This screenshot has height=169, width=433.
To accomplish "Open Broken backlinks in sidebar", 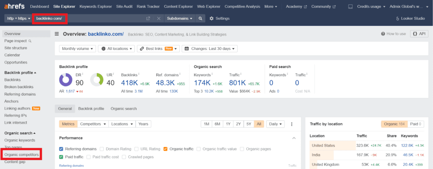I will coord(19,87).
